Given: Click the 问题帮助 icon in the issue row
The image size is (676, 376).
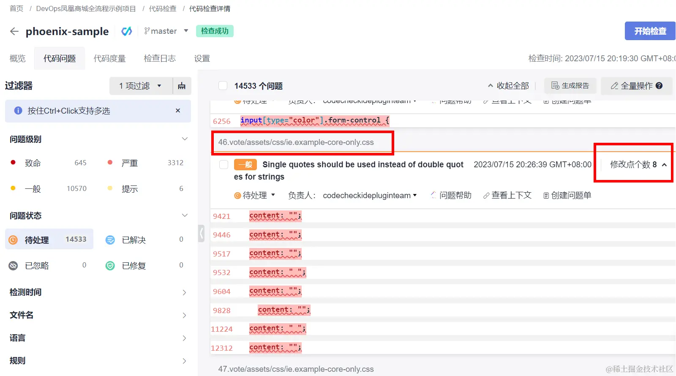Looking at the screenshot, I should (433, 195).
